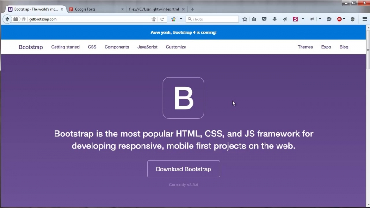Open the chat bubble icon
The width and height of the screenshot is (370, 208).
(x=329, y=19)
